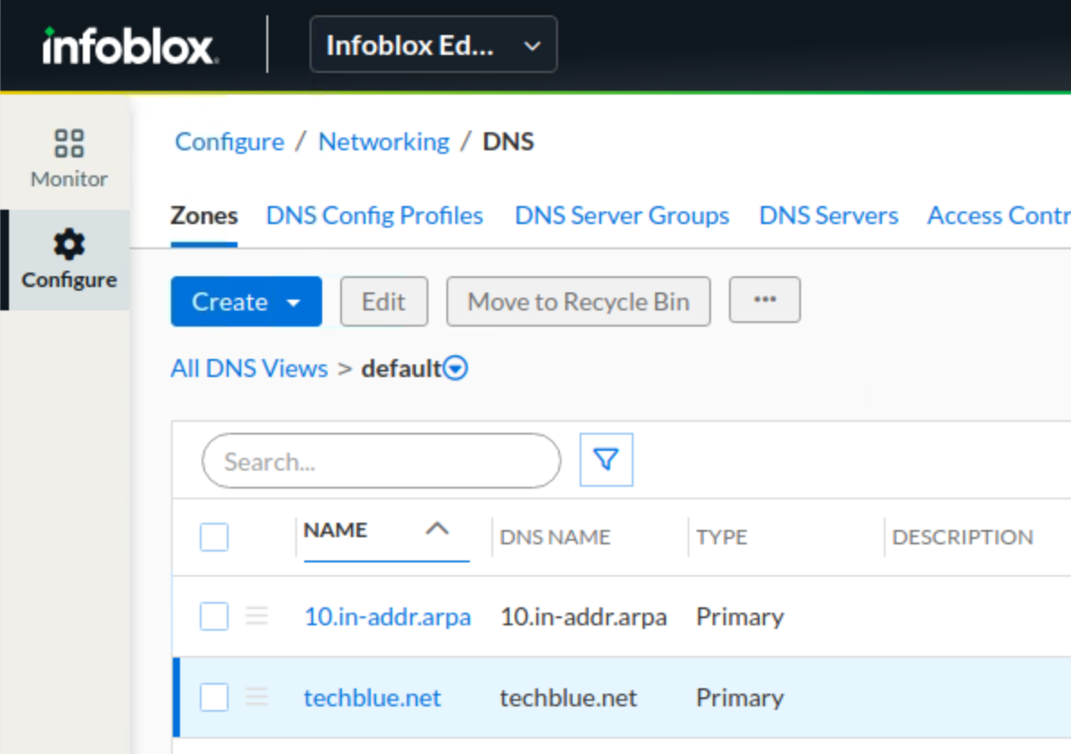Click drag handle icon for techblue.net row

pos(257,697)
